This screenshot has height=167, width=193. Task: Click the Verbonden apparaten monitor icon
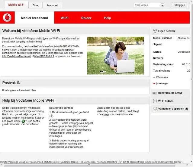click(155, 109)
